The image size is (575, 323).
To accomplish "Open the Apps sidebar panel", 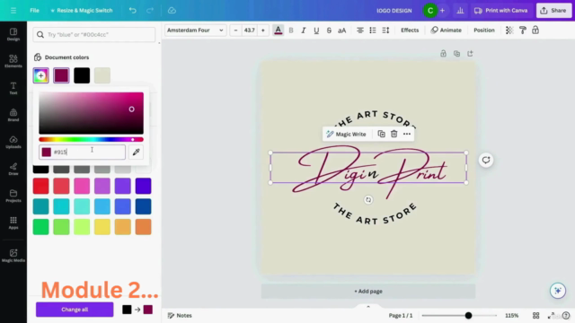I will point(13,223).
